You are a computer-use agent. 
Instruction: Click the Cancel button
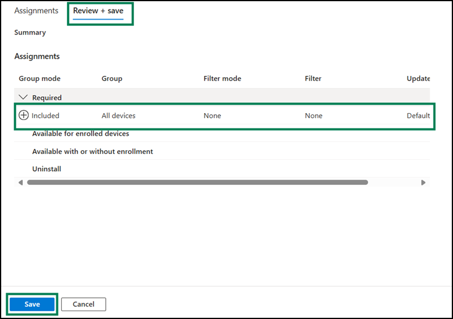[x=84, y=304]
